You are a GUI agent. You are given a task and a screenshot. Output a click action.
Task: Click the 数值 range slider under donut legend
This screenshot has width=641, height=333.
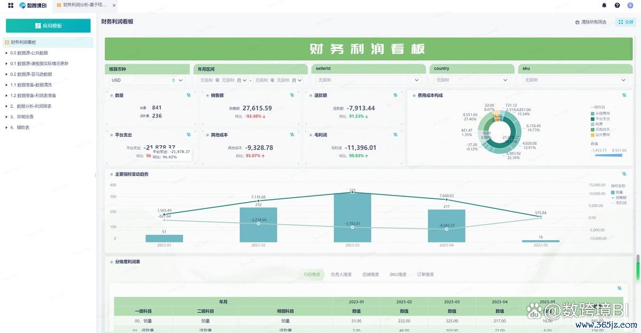click(x=608, y=156)
